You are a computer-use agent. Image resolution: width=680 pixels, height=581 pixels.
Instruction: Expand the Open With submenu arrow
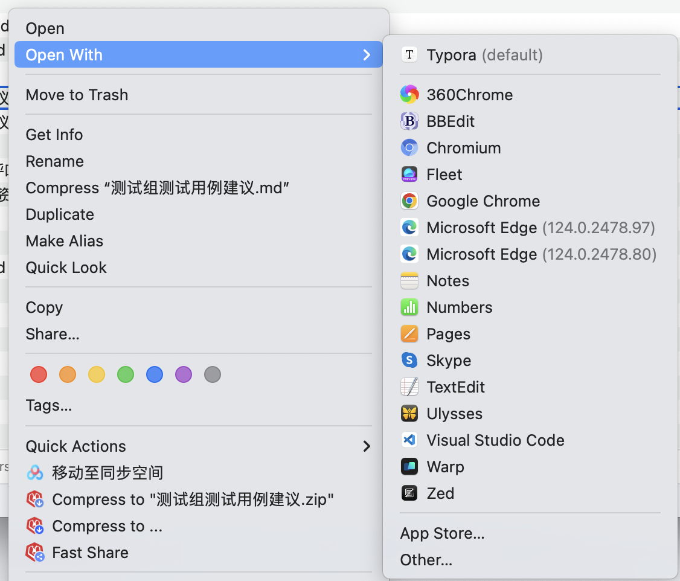367,54
